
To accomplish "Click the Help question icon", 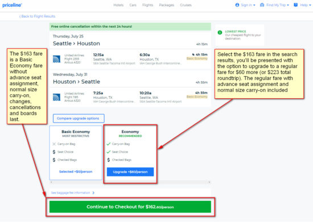I will pos(295,5).
